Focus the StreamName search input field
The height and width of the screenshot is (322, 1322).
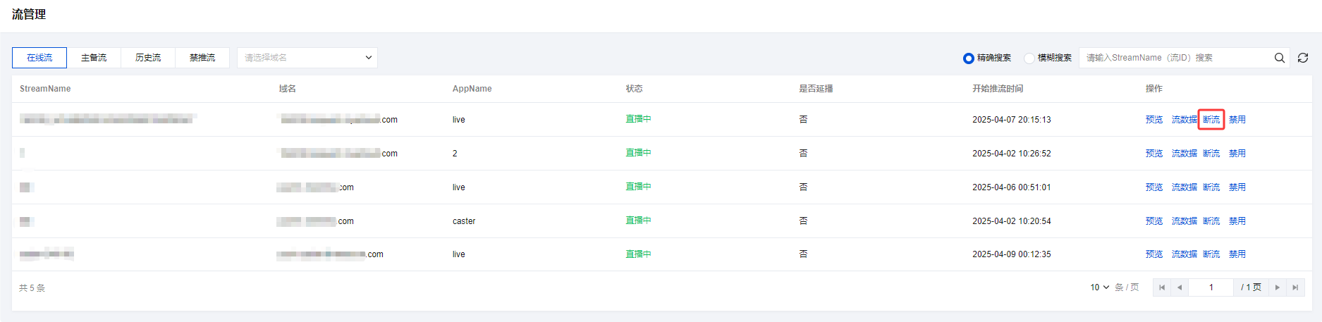tap(1176, 58)
